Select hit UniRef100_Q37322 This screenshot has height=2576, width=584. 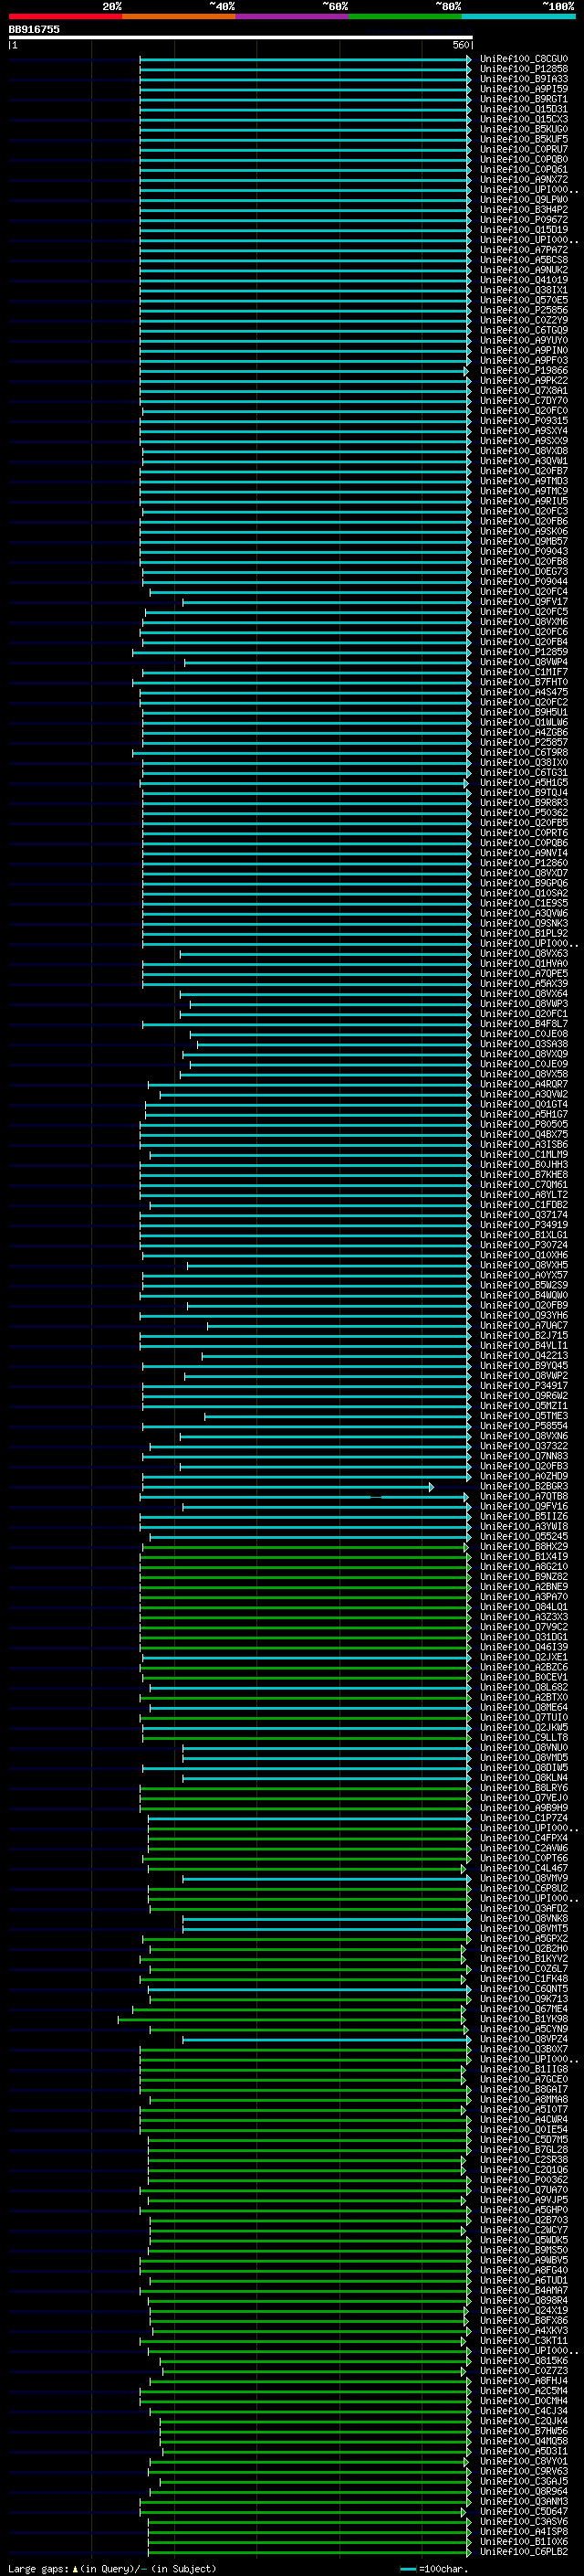coord(524,1446)
